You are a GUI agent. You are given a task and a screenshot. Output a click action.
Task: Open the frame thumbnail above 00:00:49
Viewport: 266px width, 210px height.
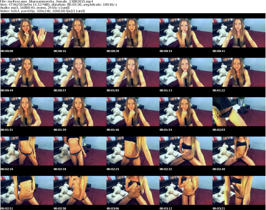point(27,72)
